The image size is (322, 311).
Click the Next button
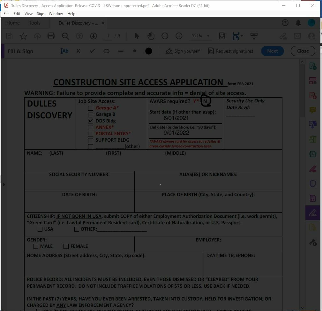[272, 51]
